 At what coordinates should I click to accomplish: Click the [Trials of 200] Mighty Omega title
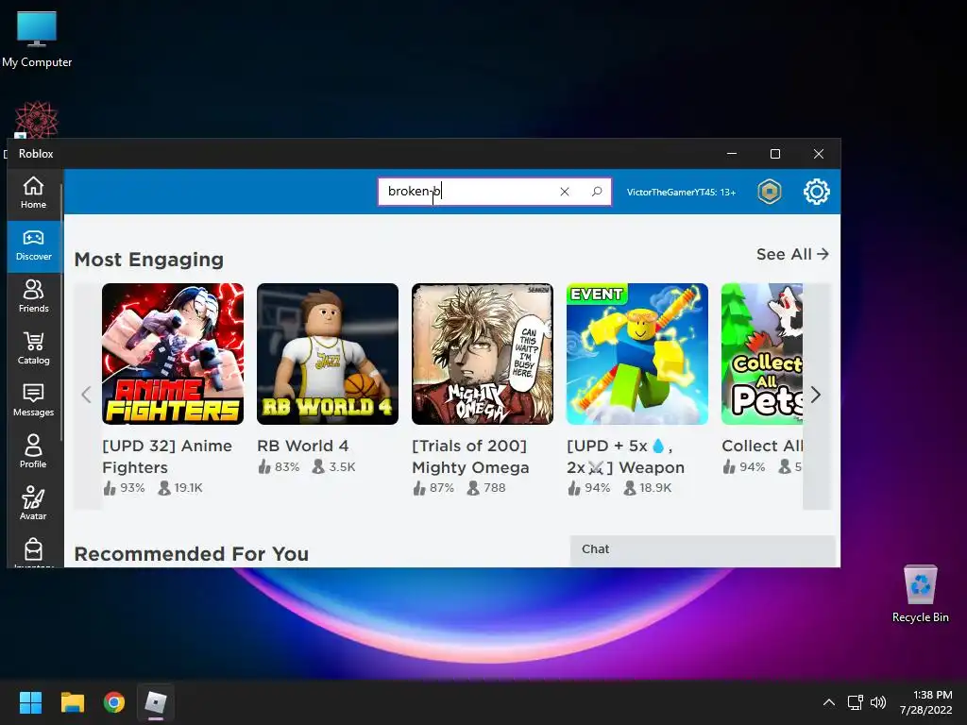coord(470,456)
